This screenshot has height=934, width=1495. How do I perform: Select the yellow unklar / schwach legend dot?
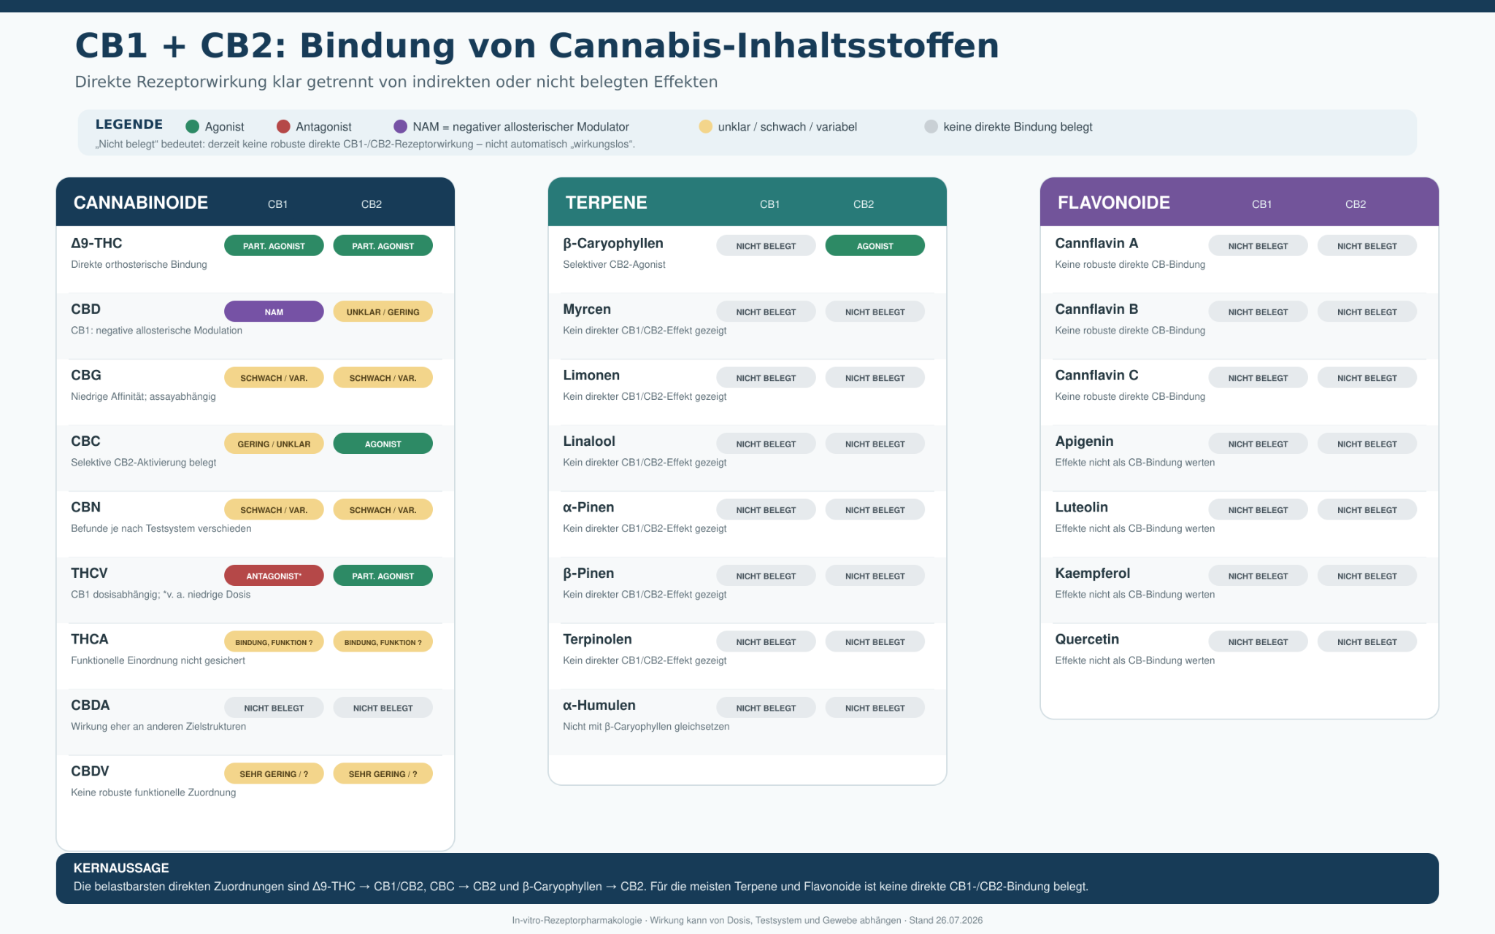pos(705,127)
